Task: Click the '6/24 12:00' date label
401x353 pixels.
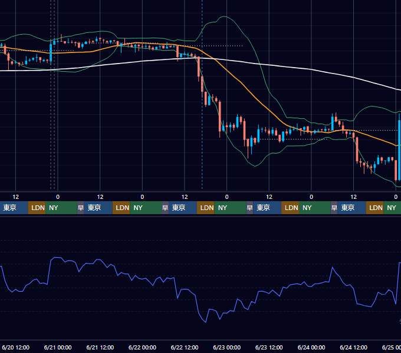Action: pos(353,347)
